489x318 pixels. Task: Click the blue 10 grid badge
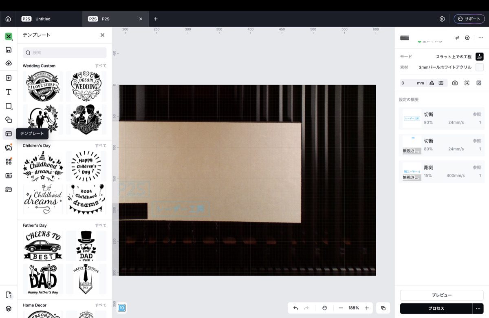point(121,308)
